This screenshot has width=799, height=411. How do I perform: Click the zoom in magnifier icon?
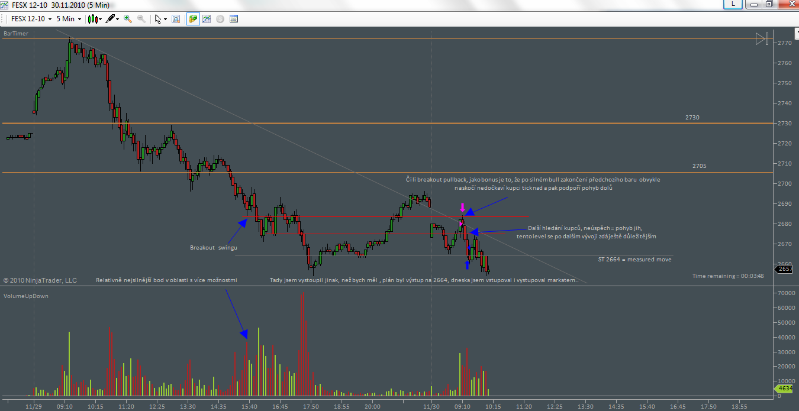(x=128, y=19)
